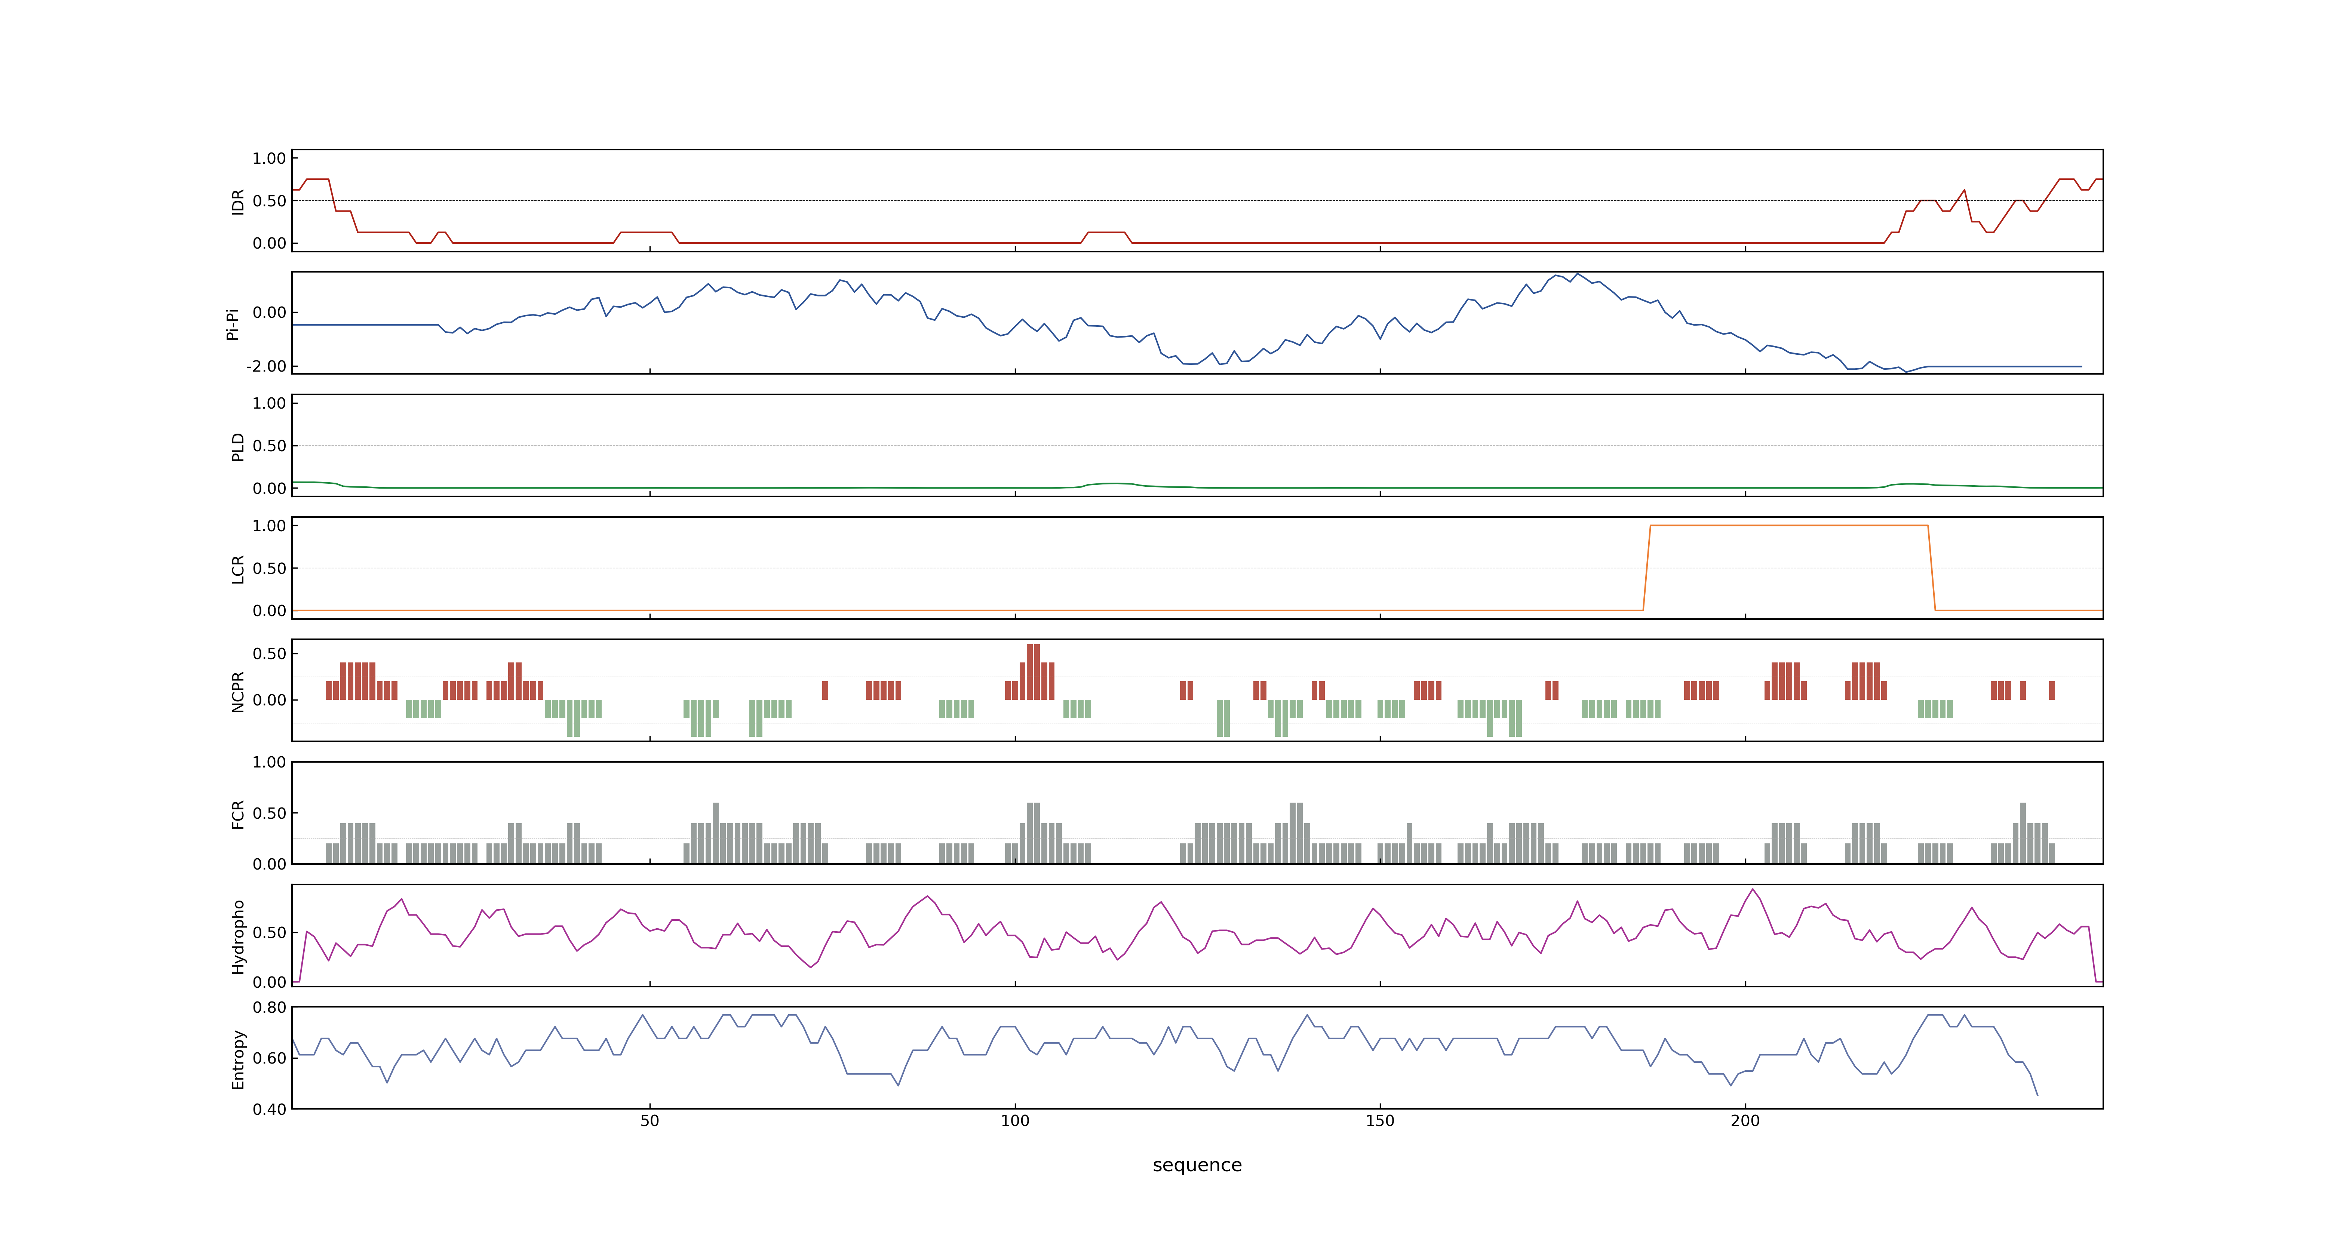The height and width of the screenshot is (1246, 2337).
Task: Click the '0.80' tick on the Entropy axis
Action: click(270, 1007)
